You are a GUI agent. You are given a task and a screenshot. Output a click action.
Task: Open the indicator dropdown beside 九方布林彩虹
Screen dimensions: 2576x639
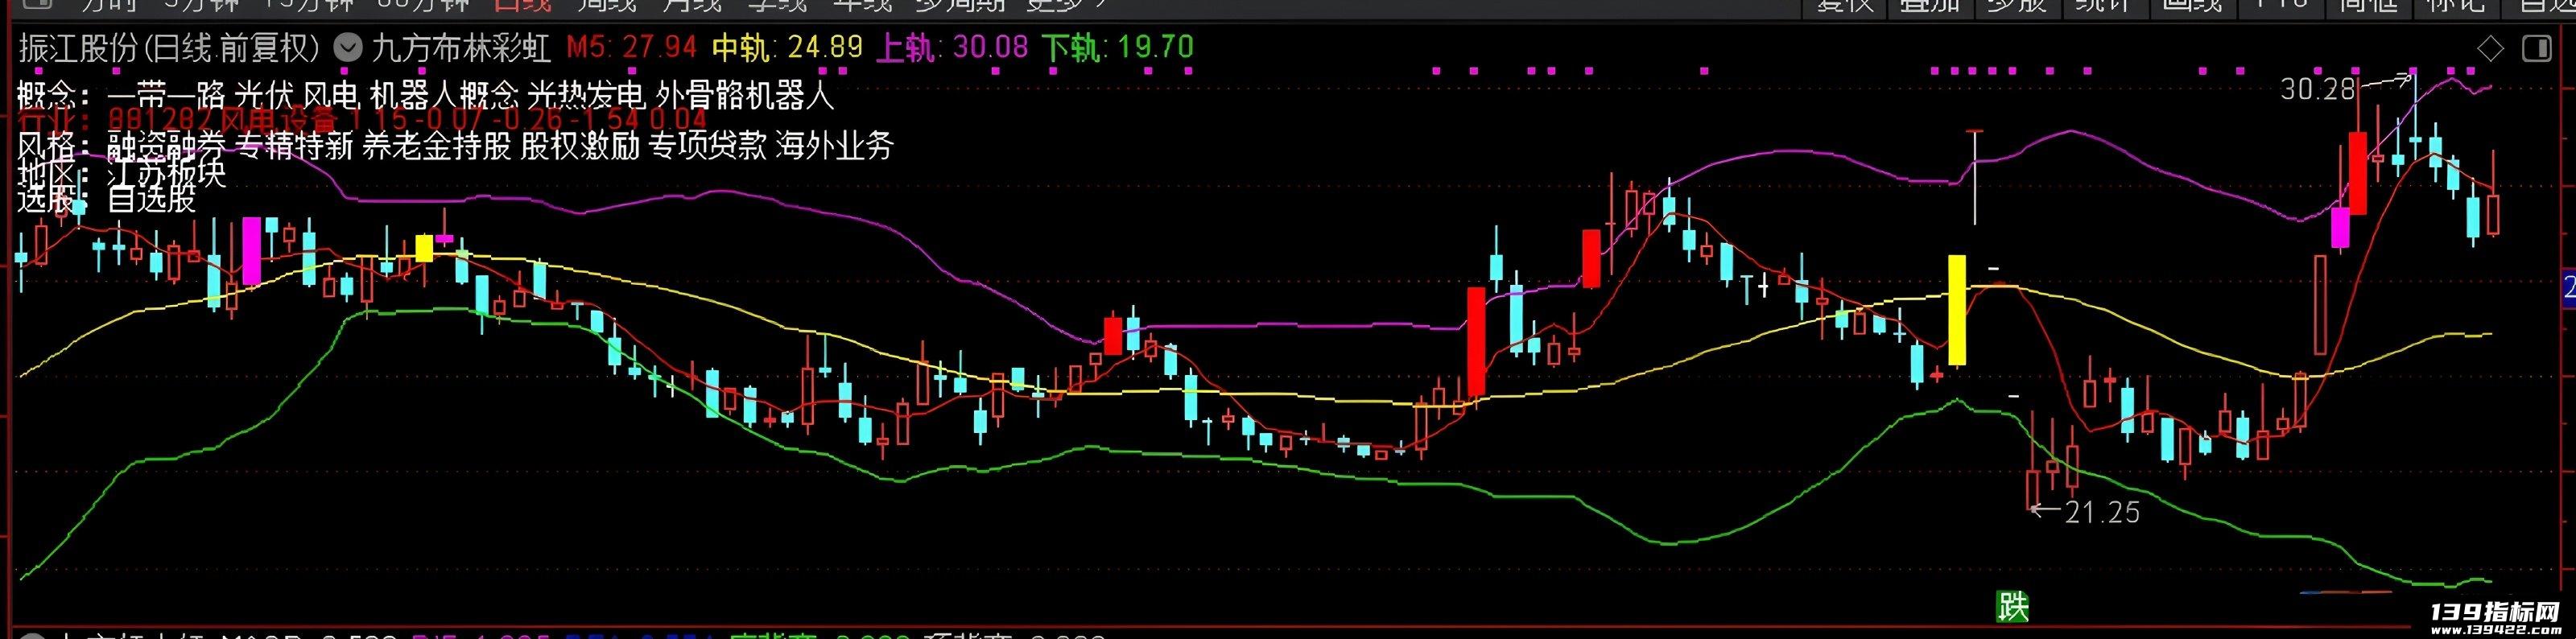tap(347, 47)
